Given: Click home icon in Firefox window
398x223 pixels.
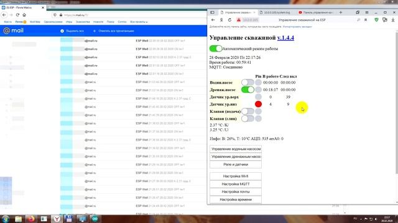Looking at the screenshot, I should [x=24, y=15].
